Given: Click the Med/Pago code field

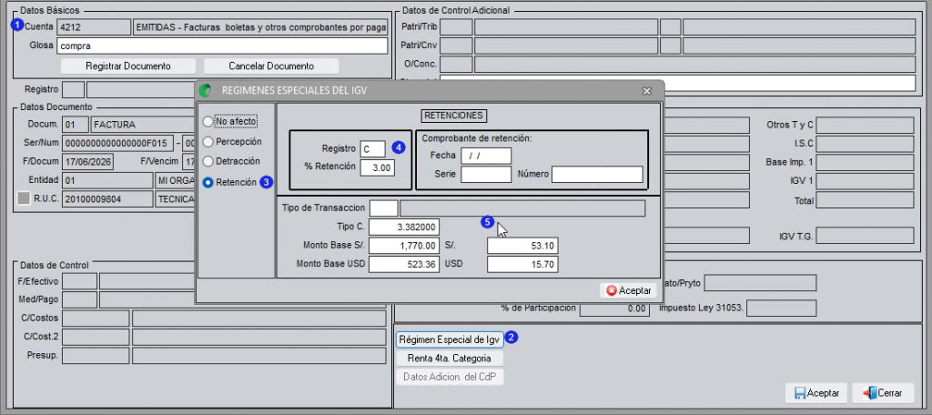Looking at the screenshot, I should (x=79, y=299).
